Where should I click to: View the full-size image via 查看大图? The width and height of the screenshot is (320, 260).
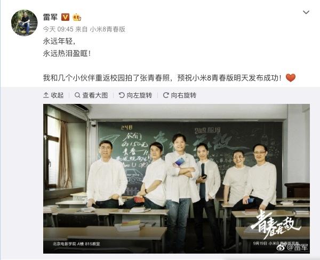point(91,95)
